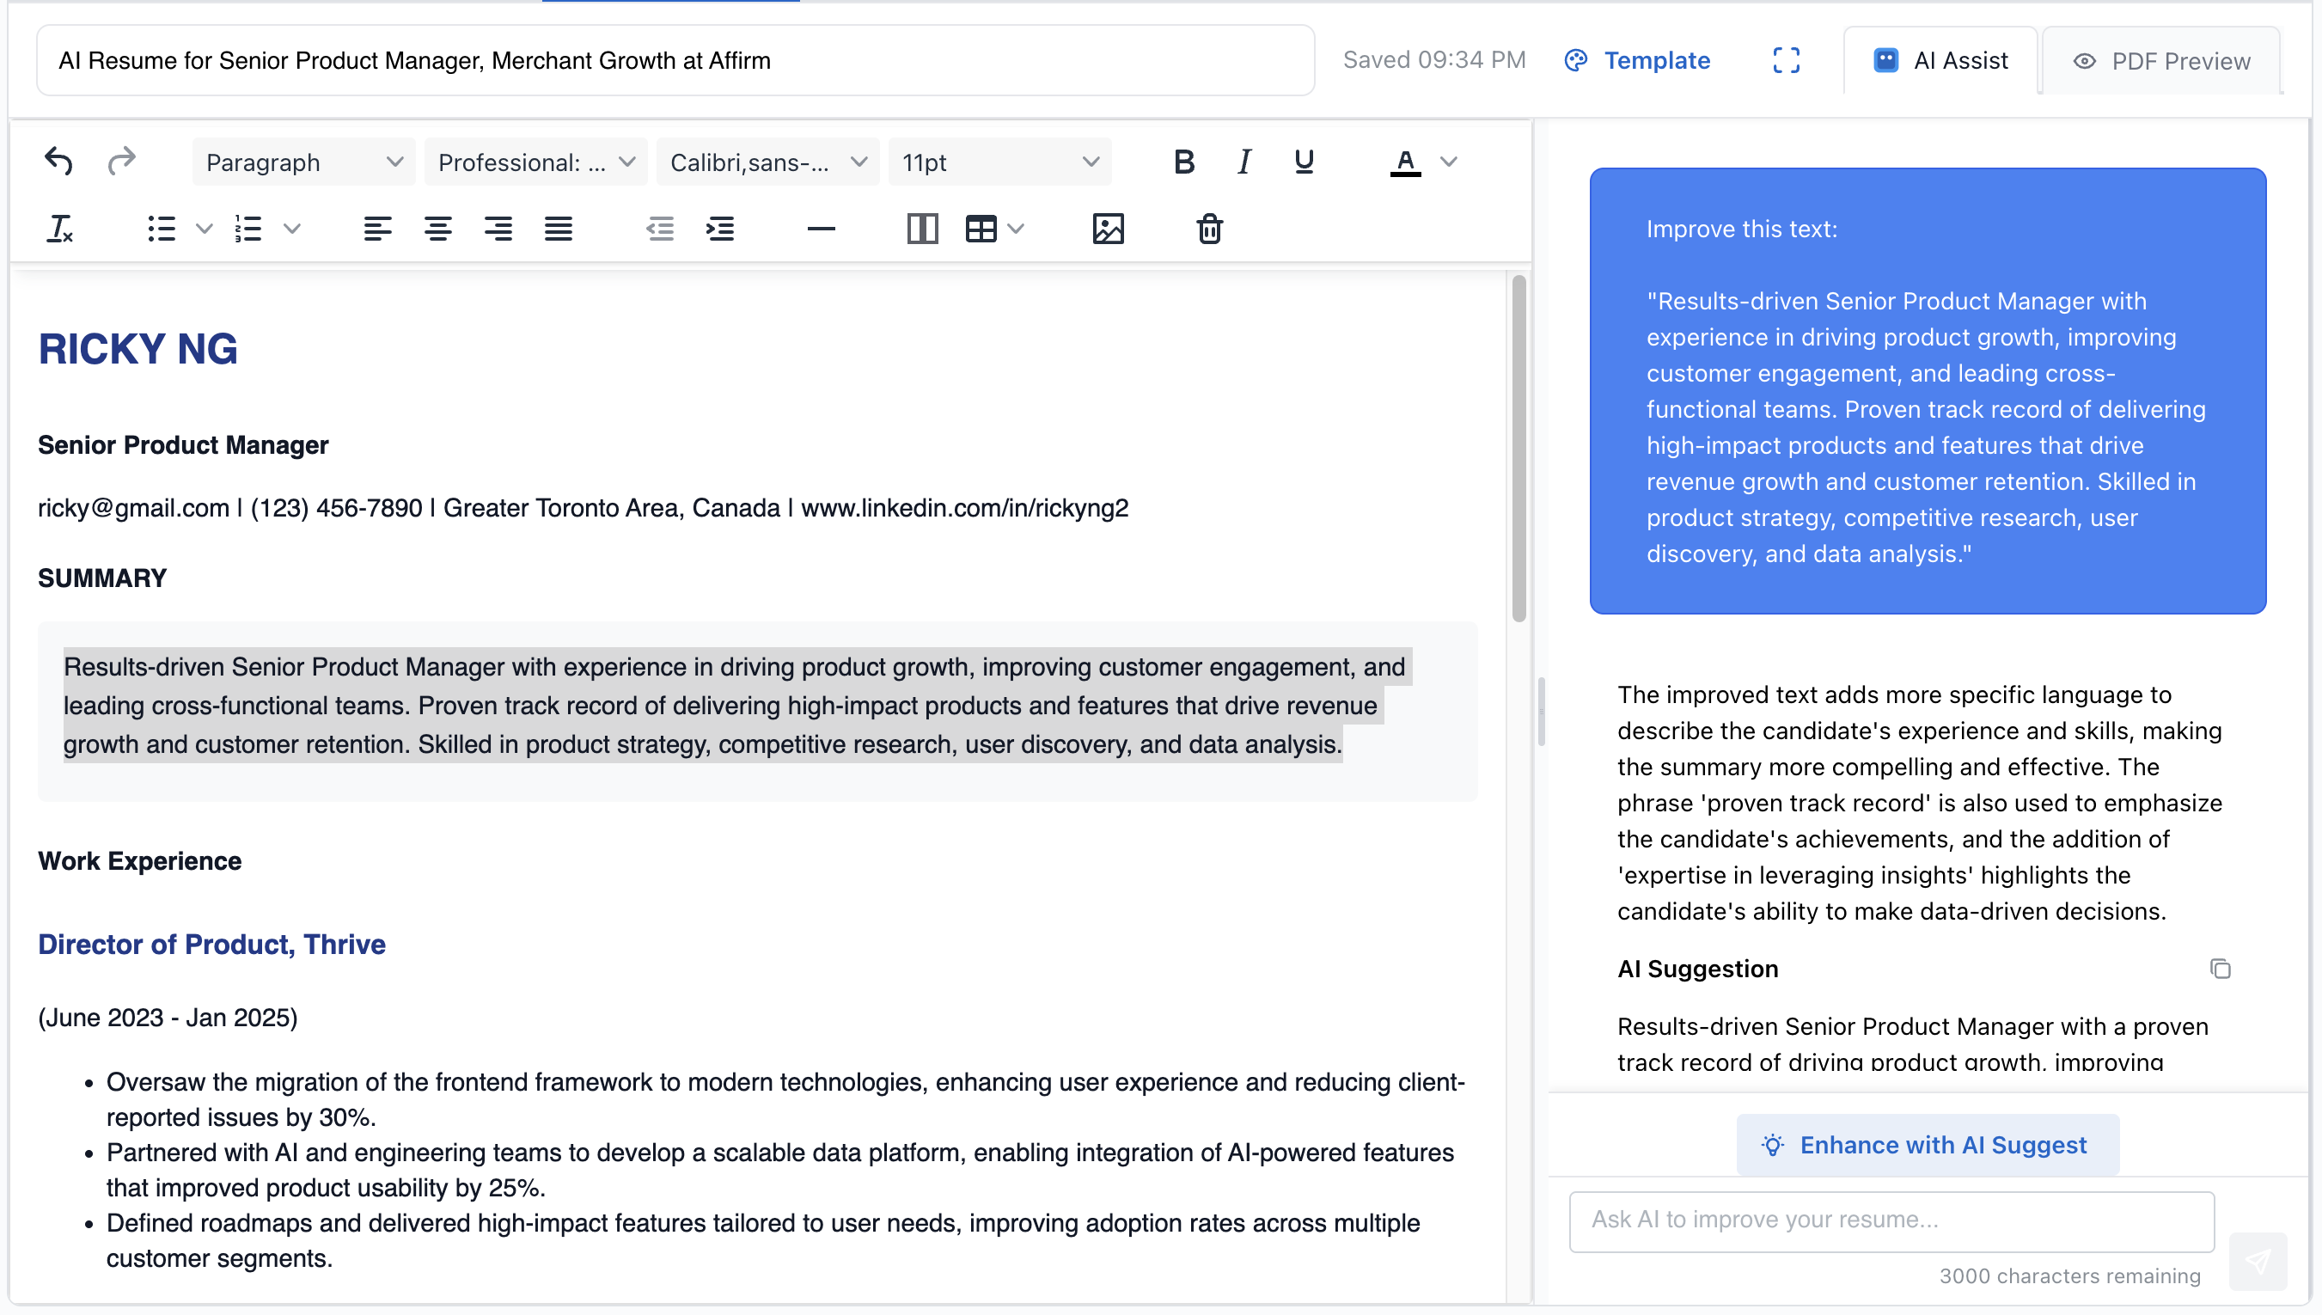
Task: Open the AI Assist panel
Action: (1940, 60)
